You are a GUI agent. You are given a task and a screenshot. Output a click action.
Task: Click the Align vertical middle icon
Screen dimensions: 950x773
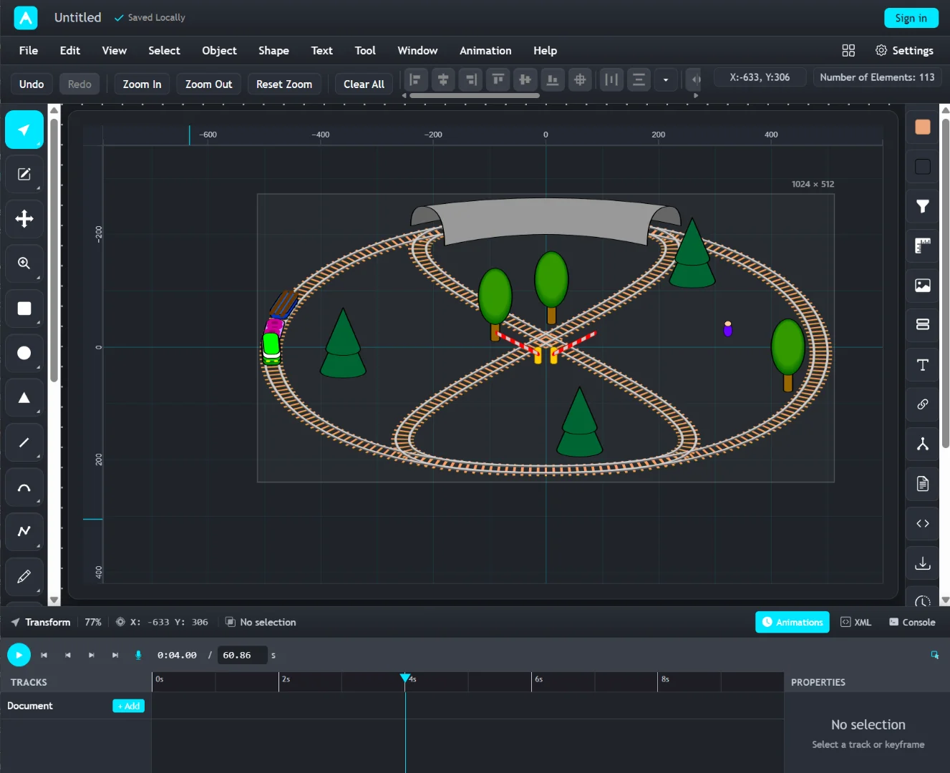[525, 79]
